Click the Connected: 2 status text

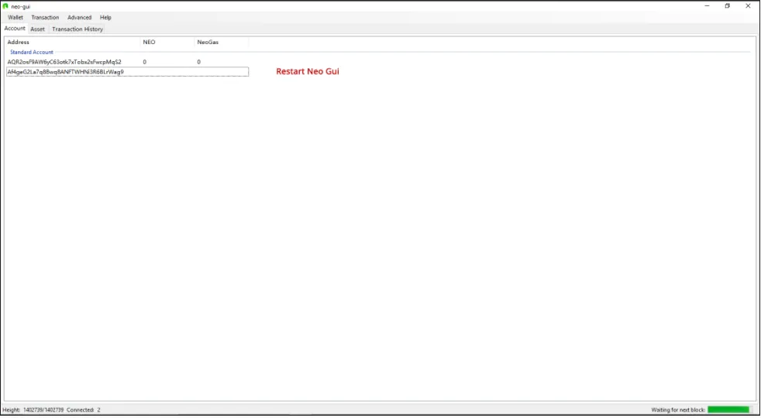84,410
